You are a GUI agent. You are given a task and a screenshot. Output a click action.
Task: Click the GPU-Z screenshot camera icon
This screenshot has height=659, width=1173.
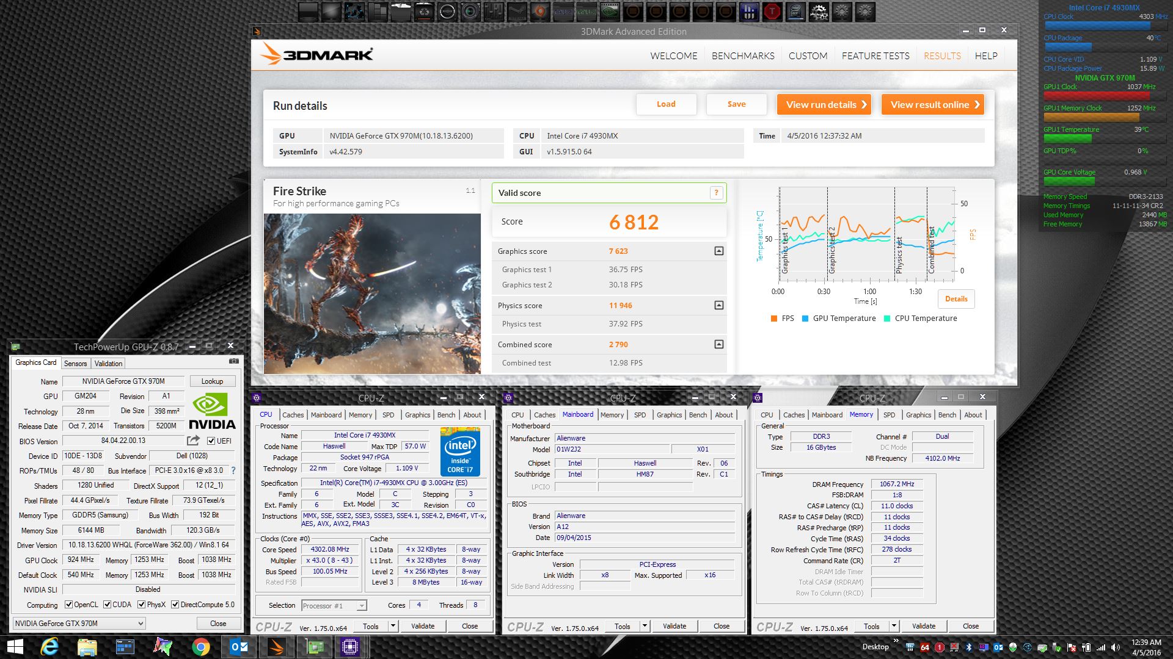pyautogui.click(x=233, y=362)
